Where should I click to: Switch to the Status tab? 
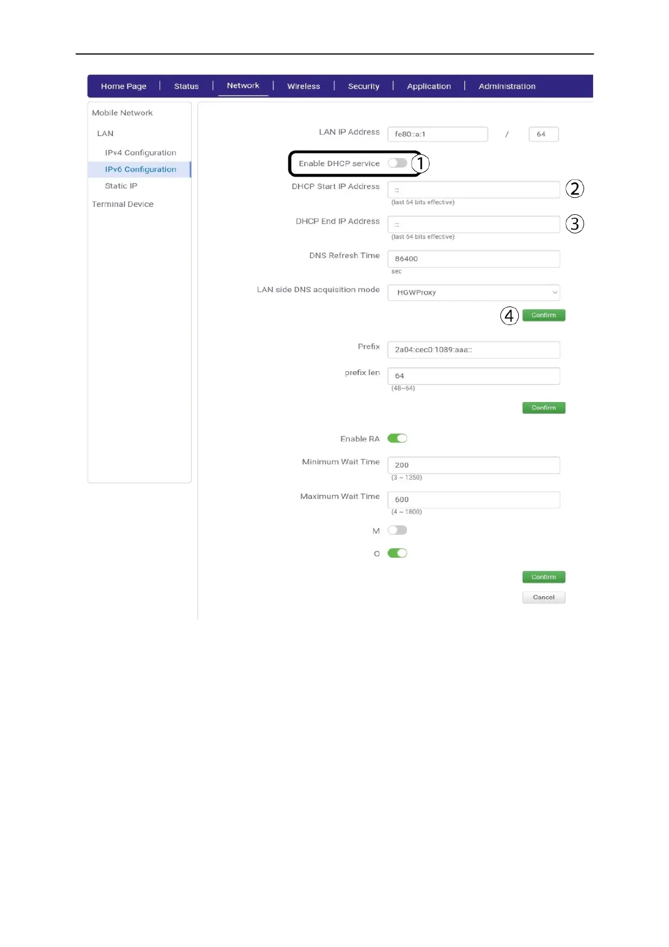[186, 86]
